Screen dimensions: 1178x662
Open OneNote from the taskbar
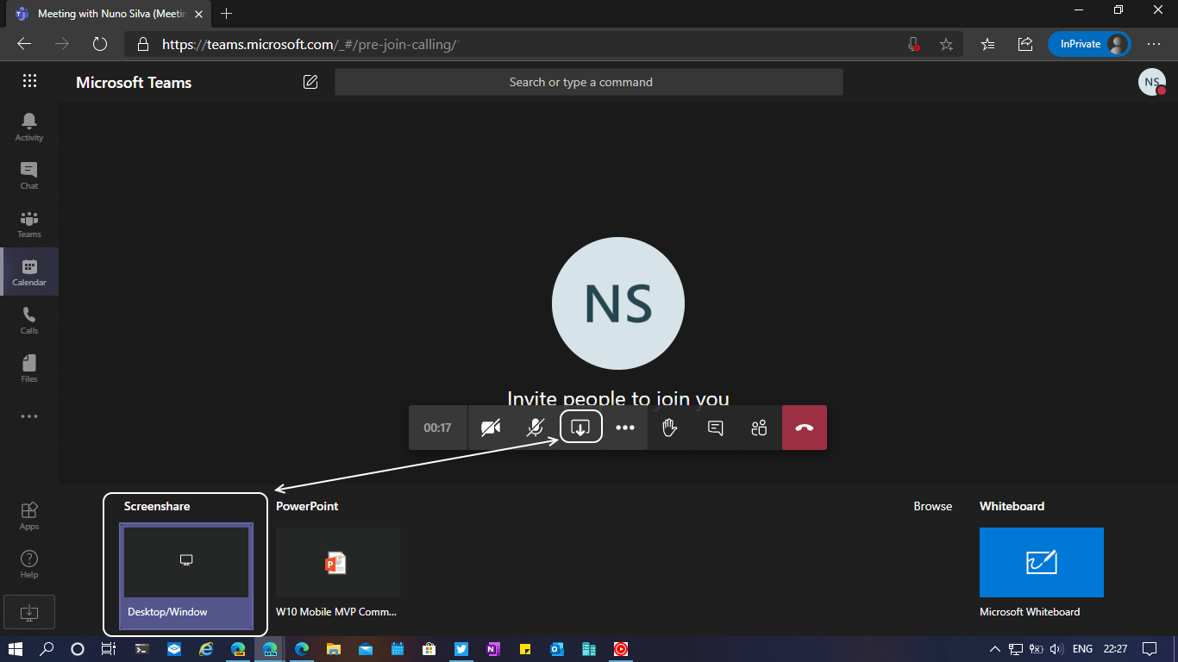(x=493, y=649)
